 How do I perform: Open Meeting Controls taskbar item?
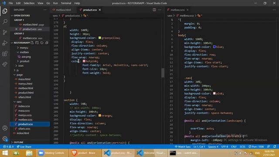[x=52, y=153]
